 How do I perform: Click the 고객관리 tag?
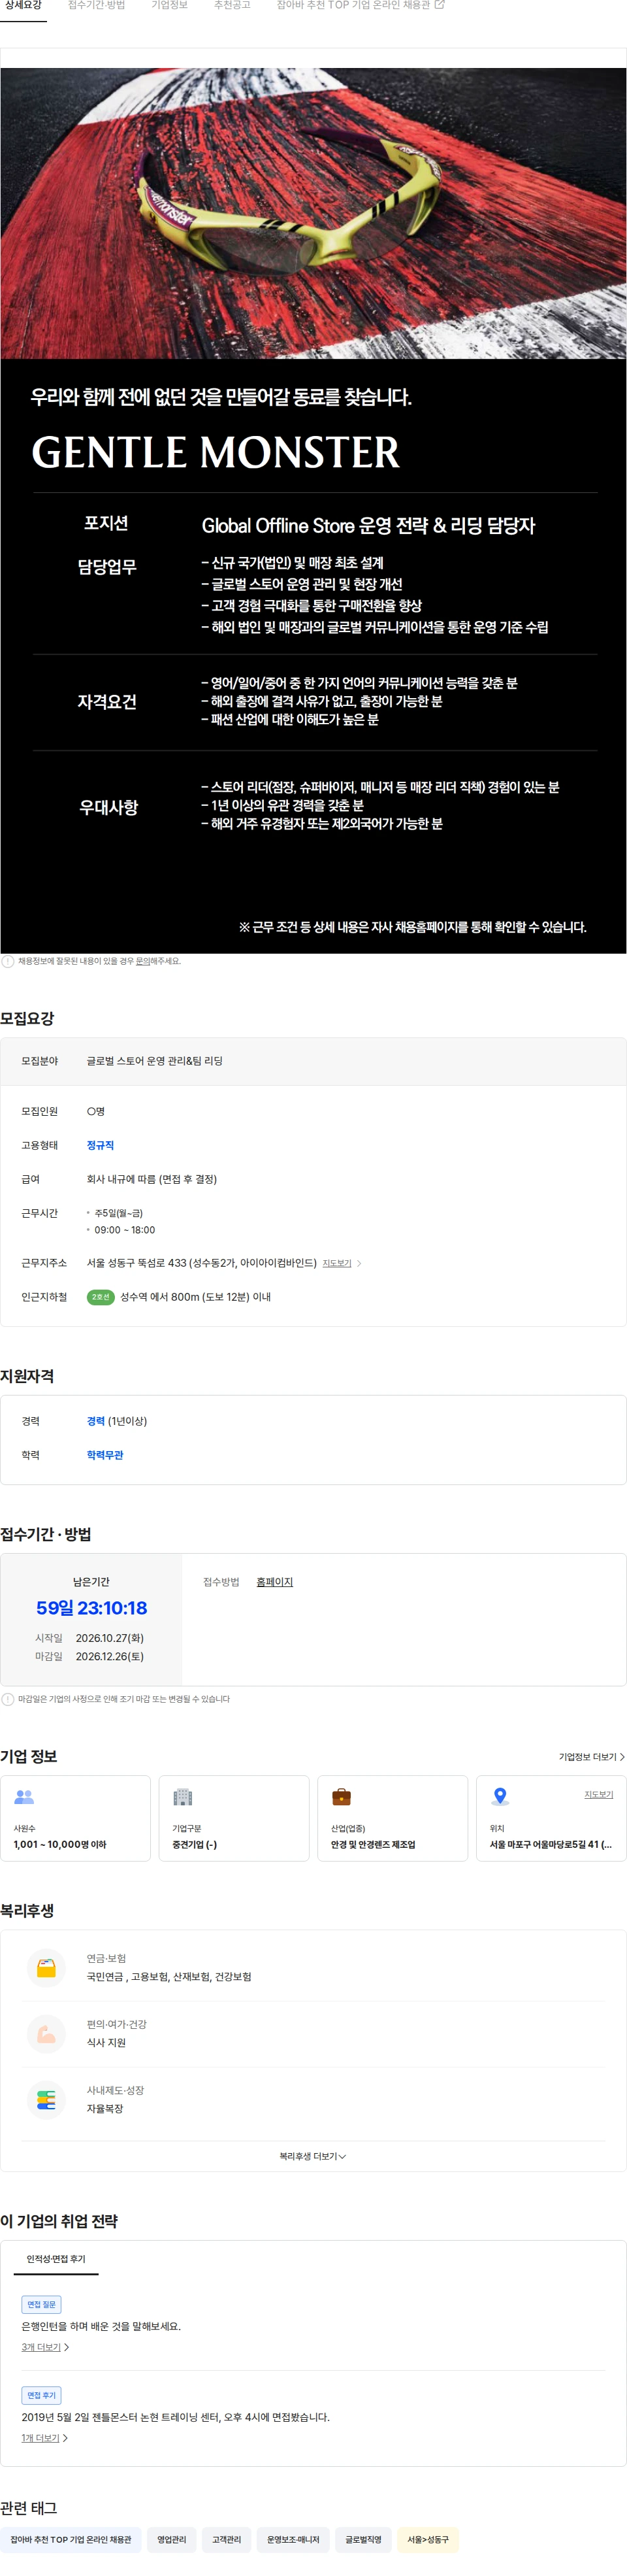coord(227,2539)
